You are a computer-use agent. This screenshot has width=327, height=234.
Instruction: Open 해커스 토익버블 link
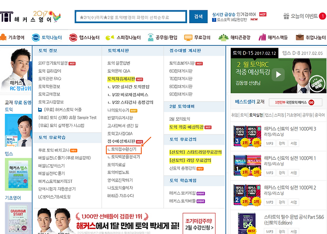182,201
